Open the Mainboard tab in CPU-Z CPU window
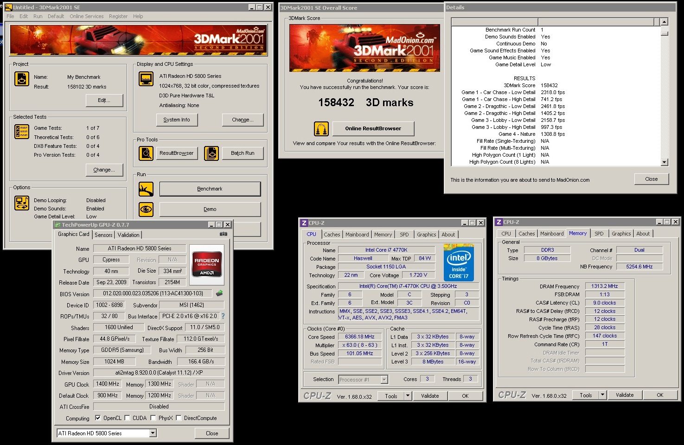This screenshot has width=684, height=445. pyautogui.click(x=357, y=235)
